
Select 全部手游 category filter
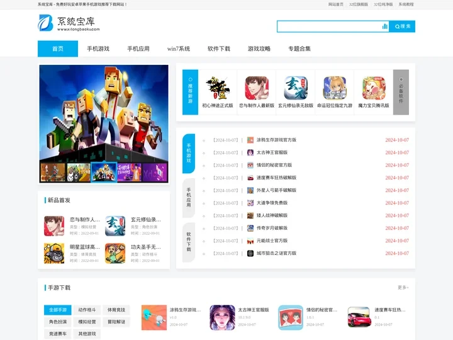click(x=57, y=310)
